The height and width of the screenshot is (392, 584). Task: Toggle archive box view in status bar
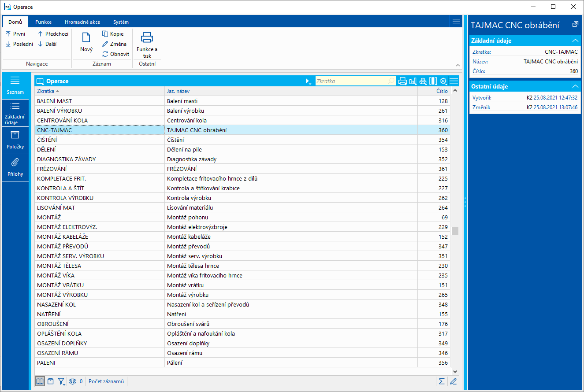coord(51,381)
